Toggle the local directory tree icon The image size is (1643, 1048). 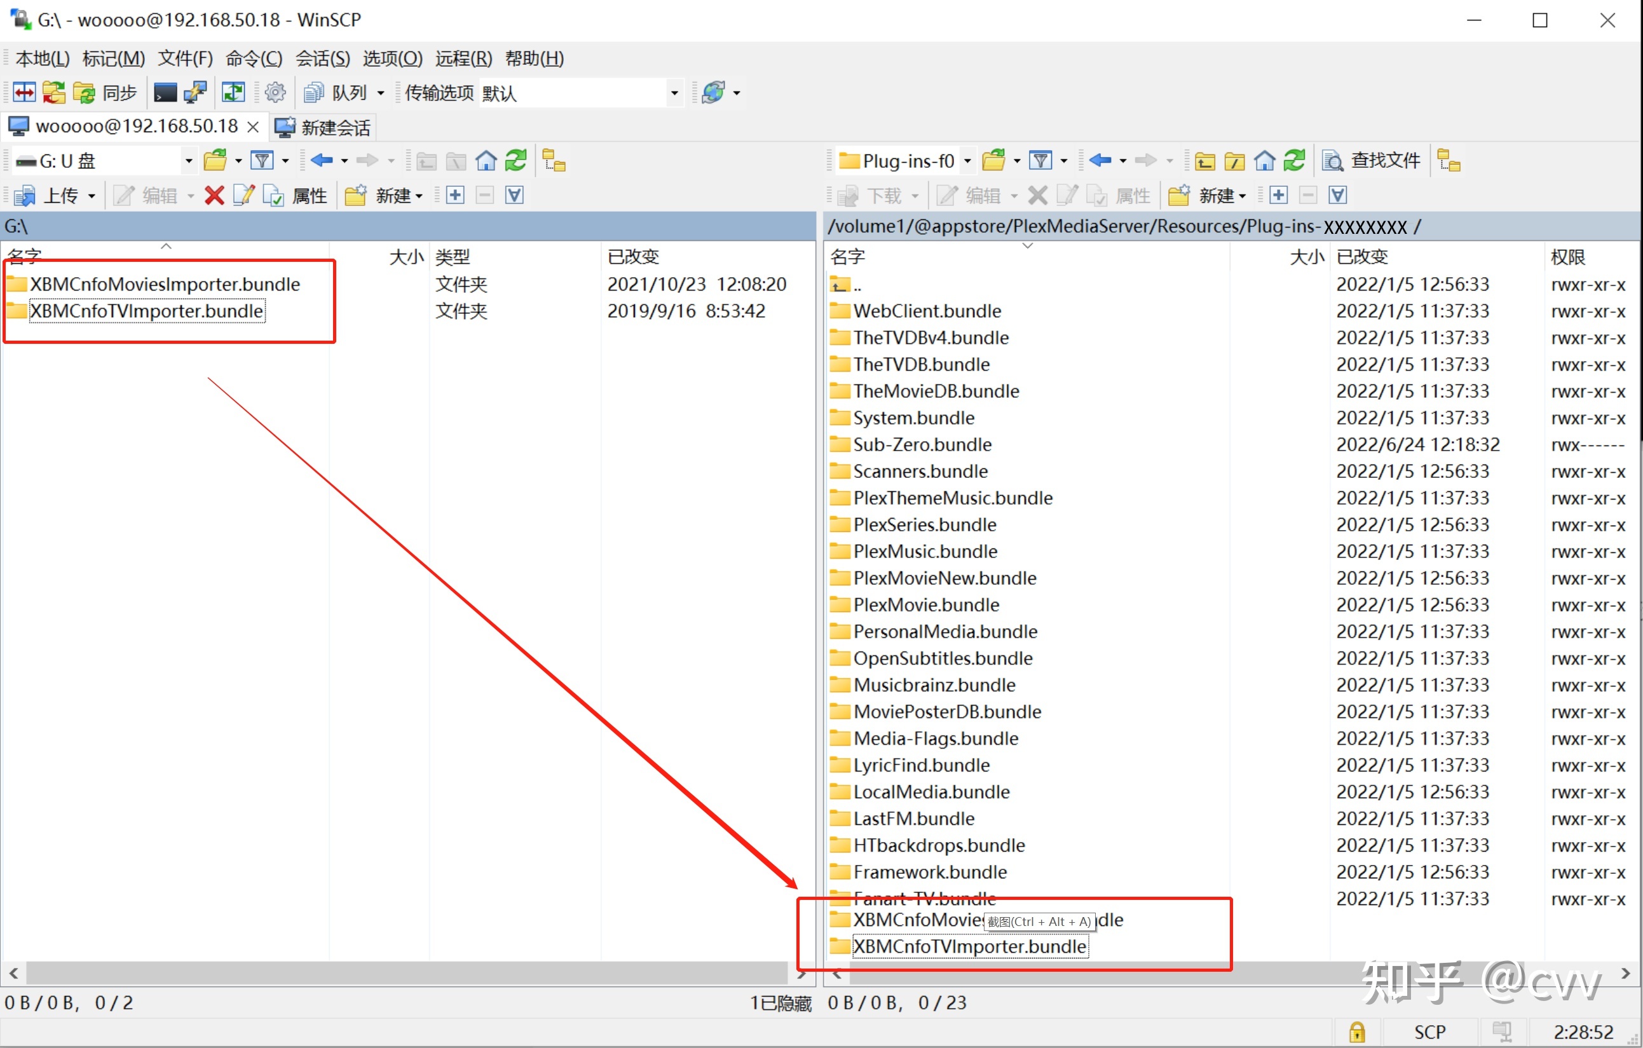click(x=554, y=161)
